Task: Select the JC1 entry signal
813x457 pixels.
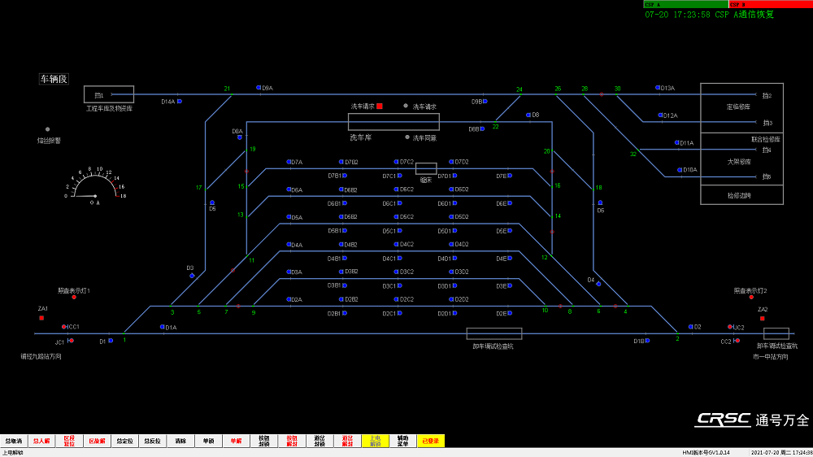Action: point(71,341)
